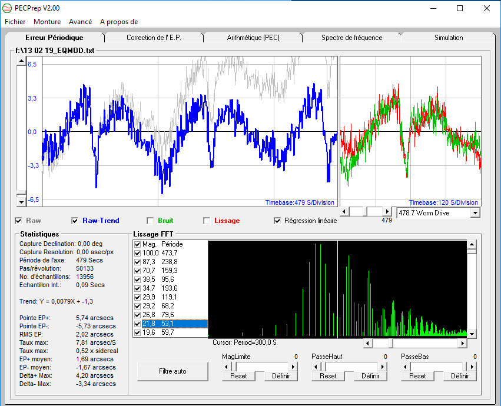This screenshot has width=501, height=406.
Task: Click the down arrow on the graph's vertical scrollbar
Action: click(x=21, y=202)
